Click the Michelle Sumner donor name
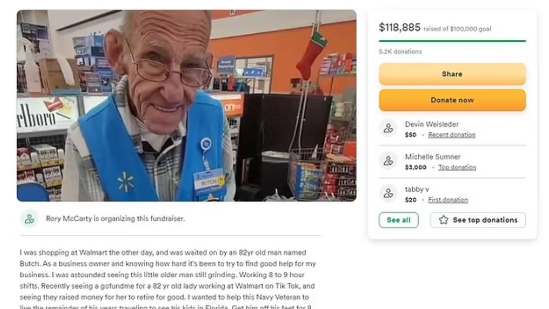 pos(433,157)
